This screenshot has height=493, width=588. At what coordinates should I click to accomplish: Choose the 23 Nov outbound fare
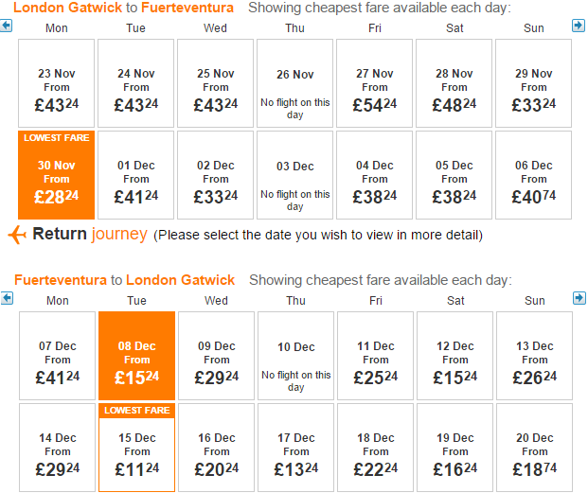(x=56, y=83)
